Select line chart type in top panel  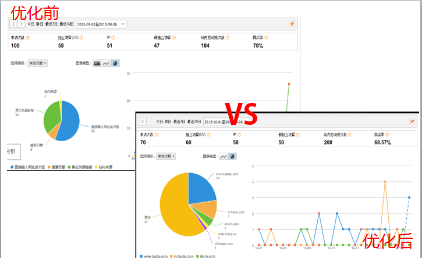106,63
